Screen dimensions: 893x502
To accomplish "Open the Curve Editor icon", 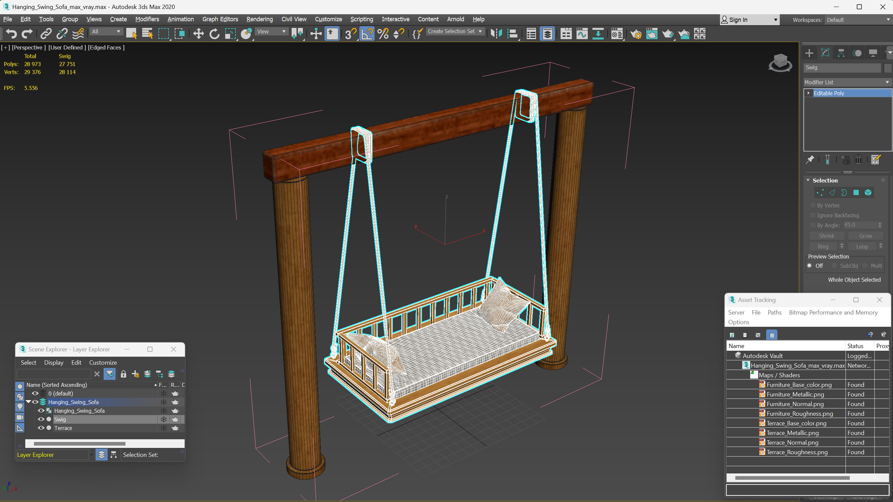I will click(582, 34).
